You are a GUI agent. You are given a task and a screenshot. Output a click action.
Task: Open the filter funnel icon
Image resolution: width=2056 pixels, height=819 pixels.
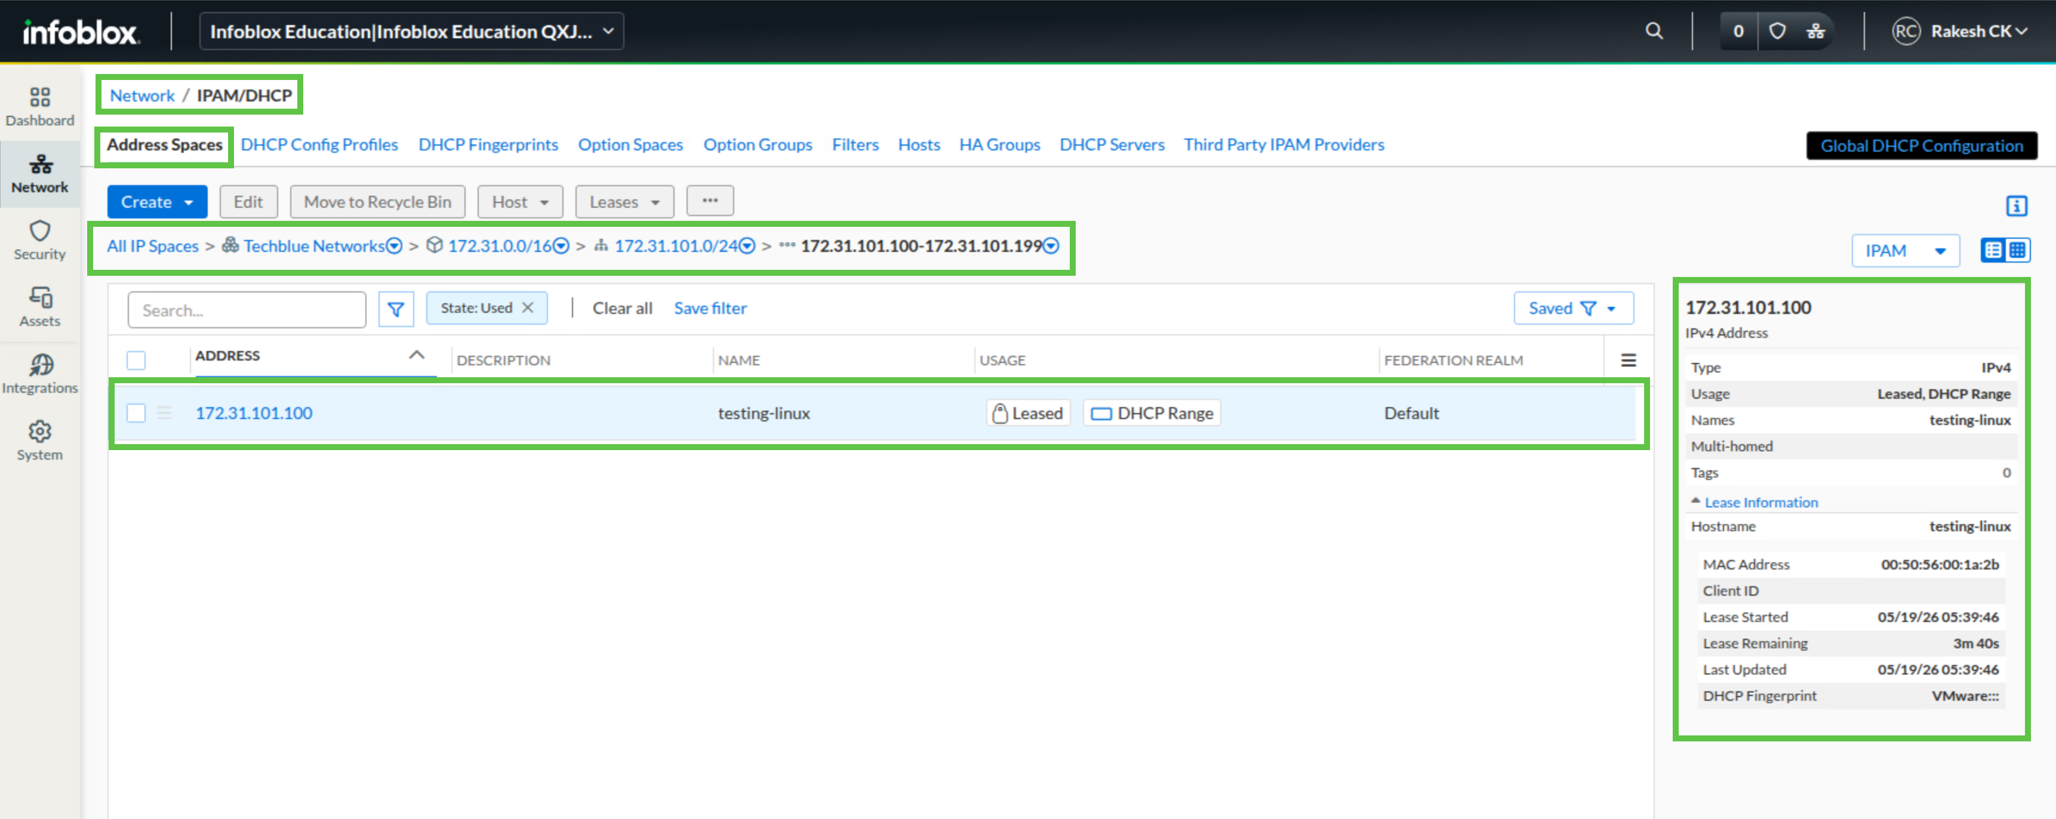pos(396,309)
